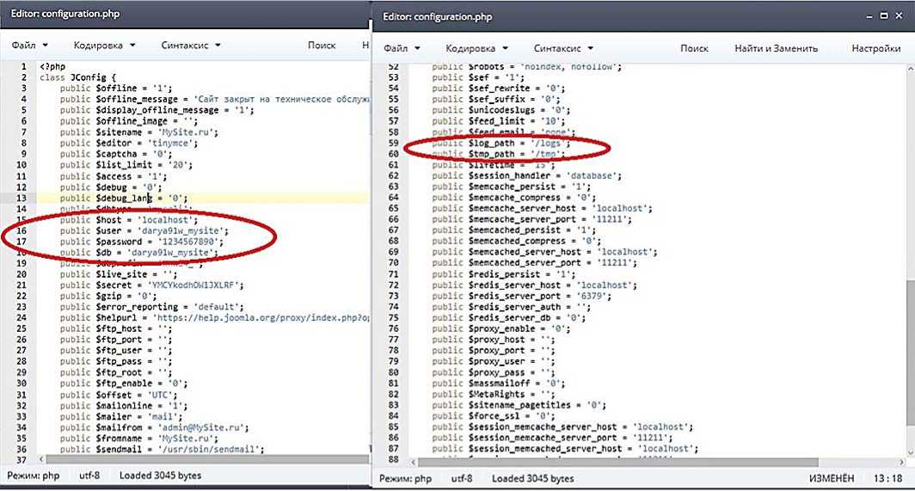Open Синтаксис menu in left editor window
915x491 pixels.
click(x=191, y=45)
